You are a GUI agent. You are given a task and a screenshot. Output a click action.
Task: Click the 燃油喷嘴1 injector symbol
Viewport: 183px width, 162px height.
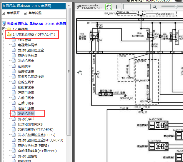158,125
